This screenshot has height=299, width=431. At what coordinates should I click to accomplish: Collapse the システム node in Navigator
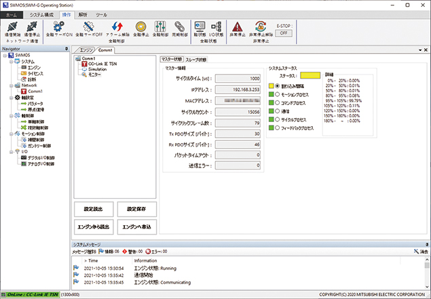tap(10, 62)
